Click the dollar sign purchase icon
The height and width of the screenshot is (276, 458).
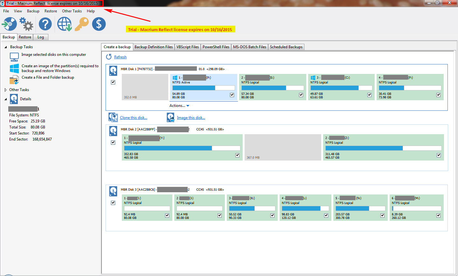[x=99, y=24]
